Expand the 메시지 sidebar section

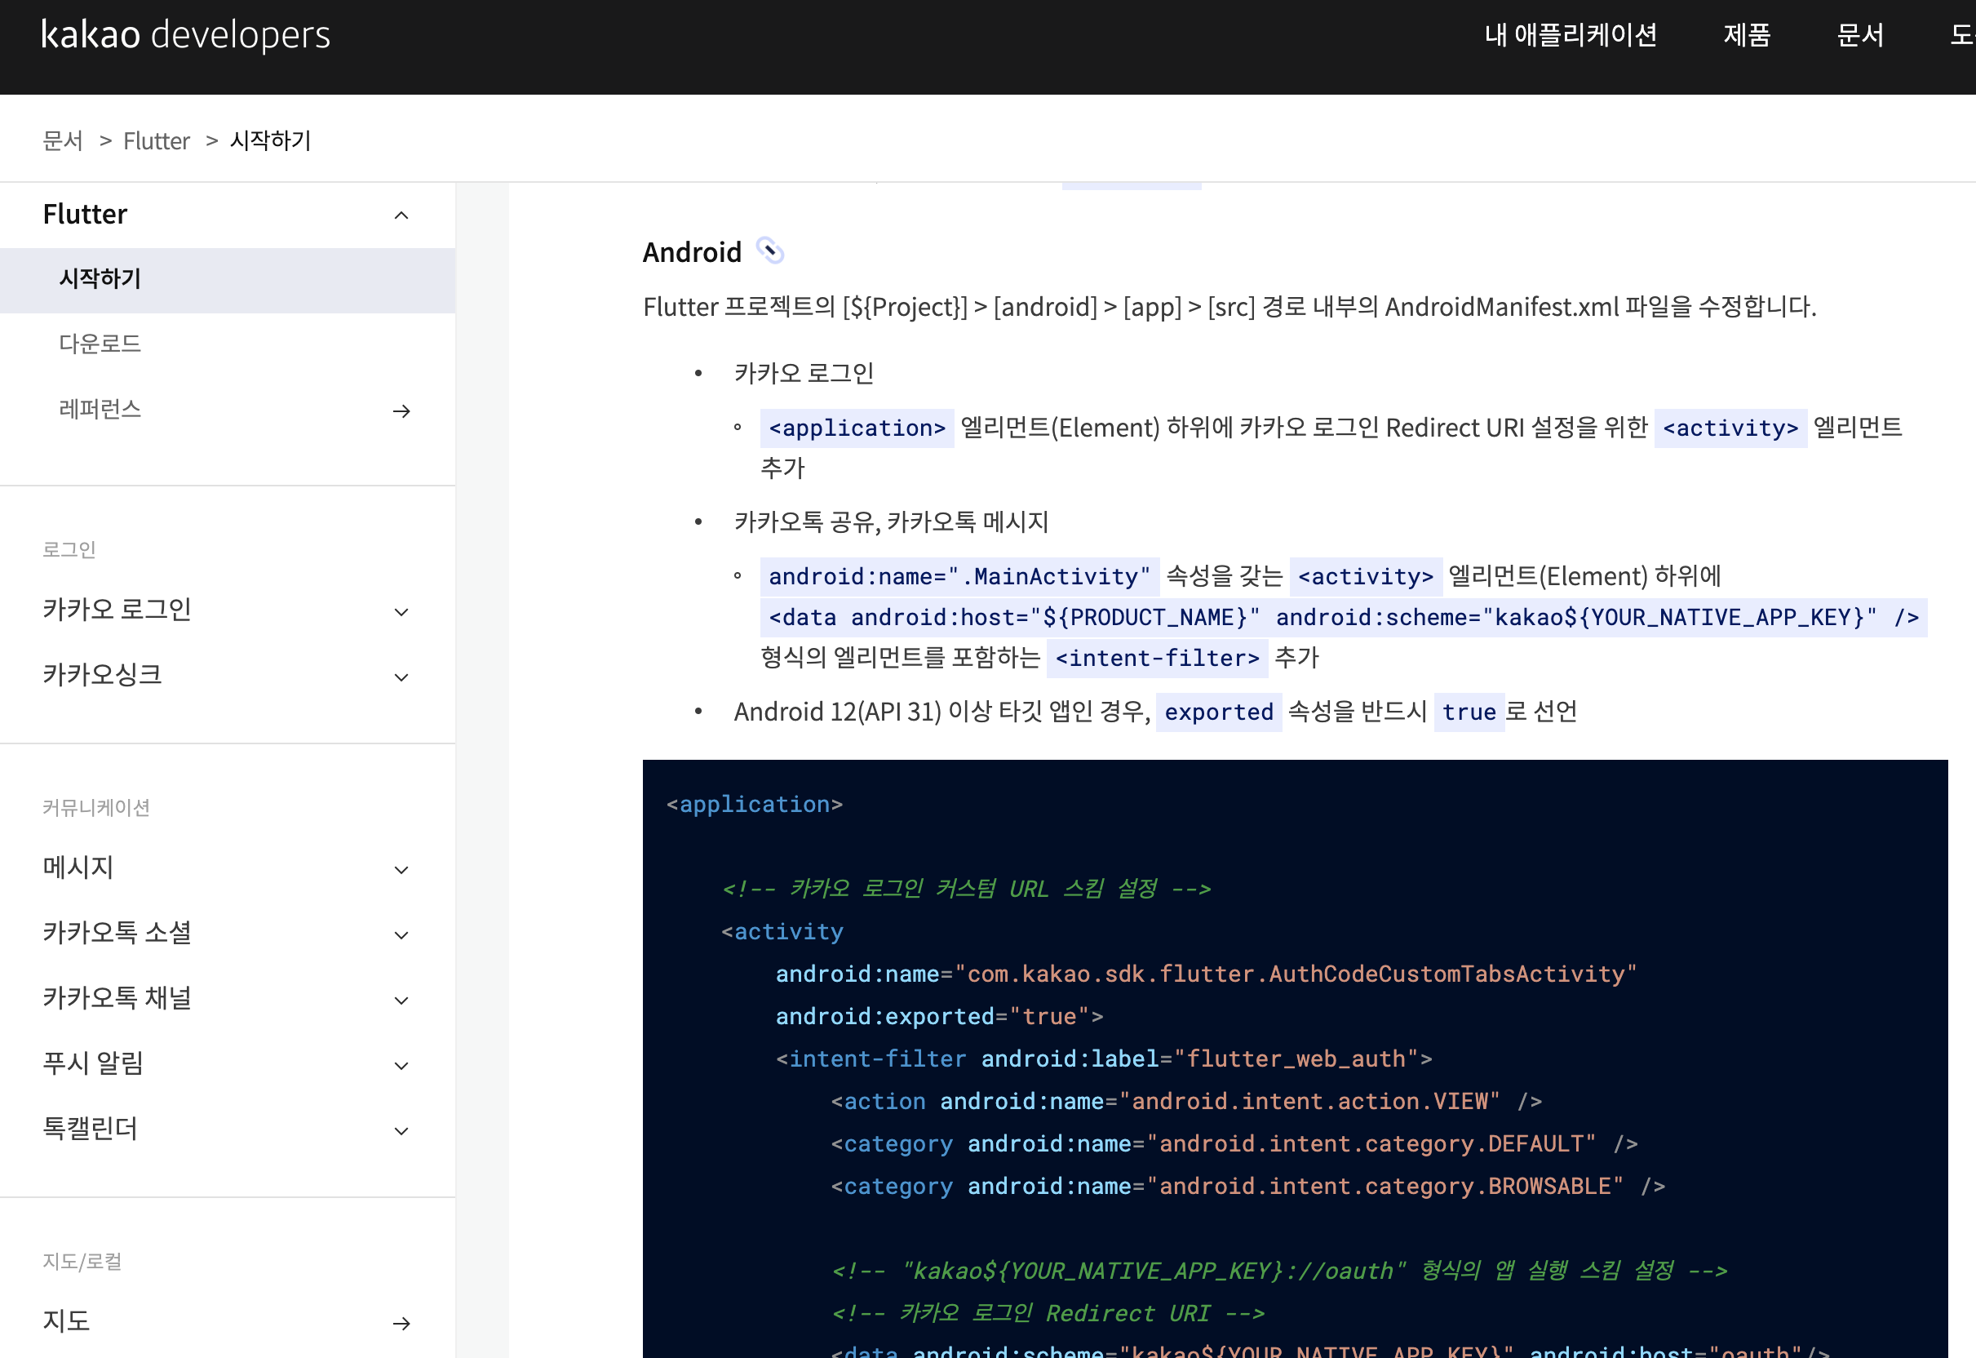pos(401,870)
